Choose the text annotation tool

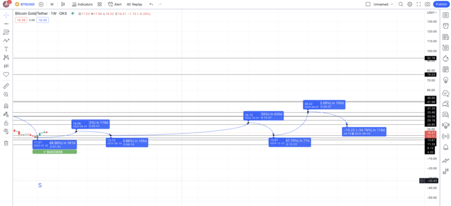pyautogui.click(x=6, y=49)
